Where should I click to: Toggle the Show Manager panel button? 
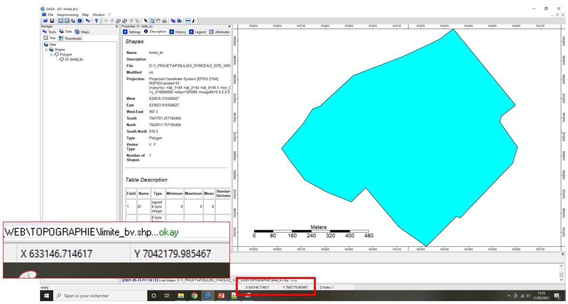tap(61, 21)
